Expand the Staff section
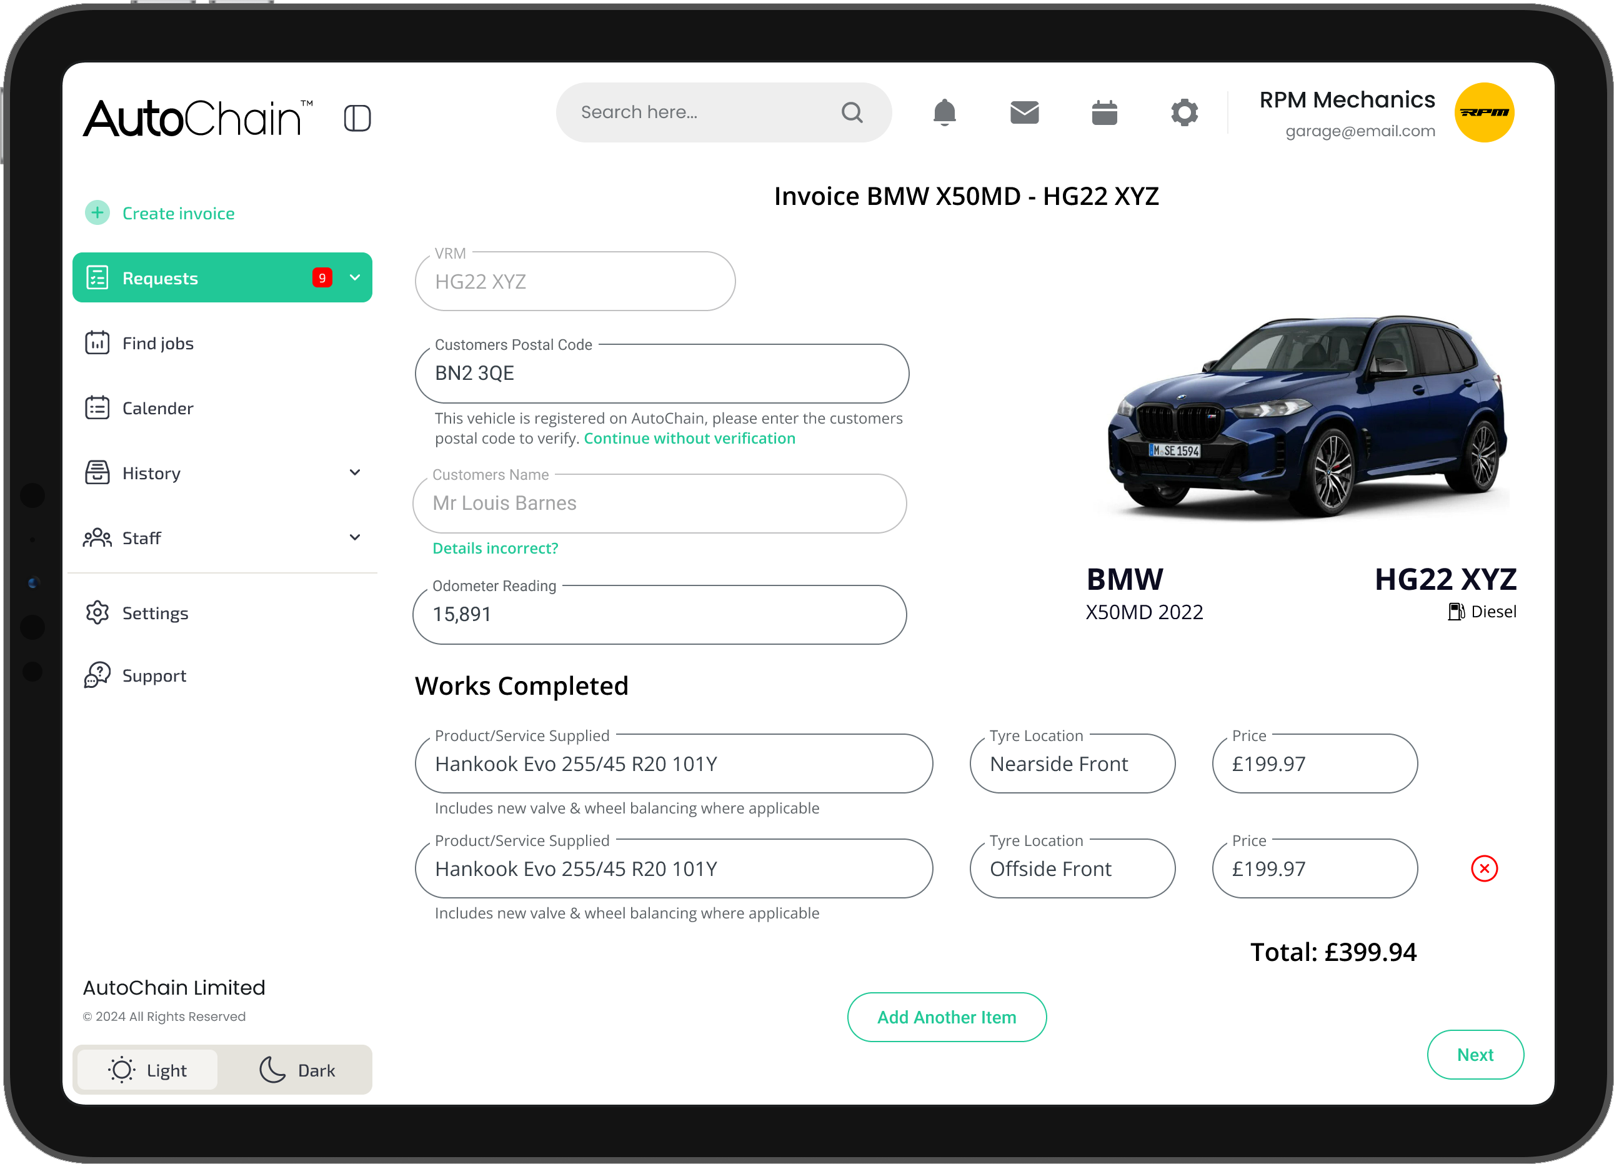 [354, 537]
